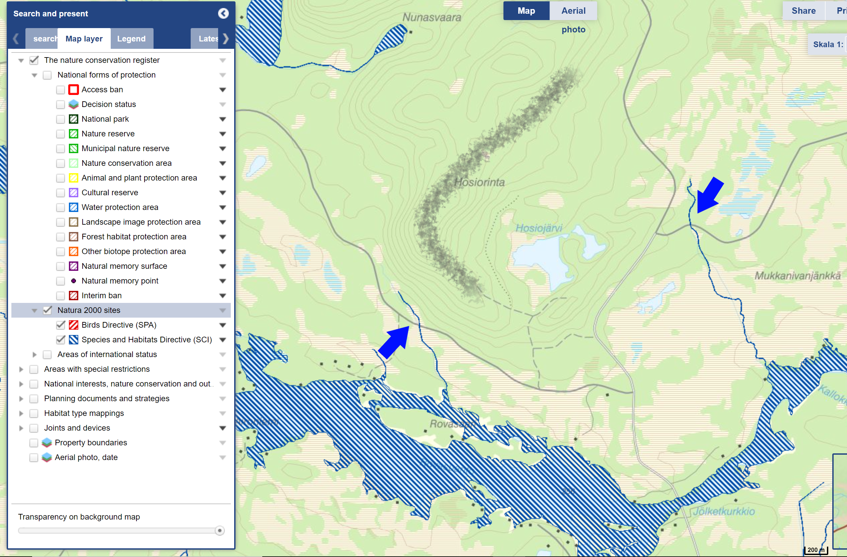
Task: Enable the Nature reserve layer checkbox
Action: click(61, 134)
